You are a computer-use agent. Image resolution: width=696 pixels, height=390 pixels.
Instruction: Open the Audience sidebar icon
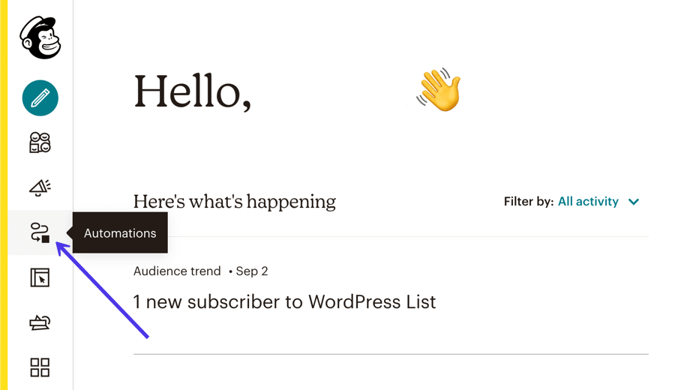40,142
